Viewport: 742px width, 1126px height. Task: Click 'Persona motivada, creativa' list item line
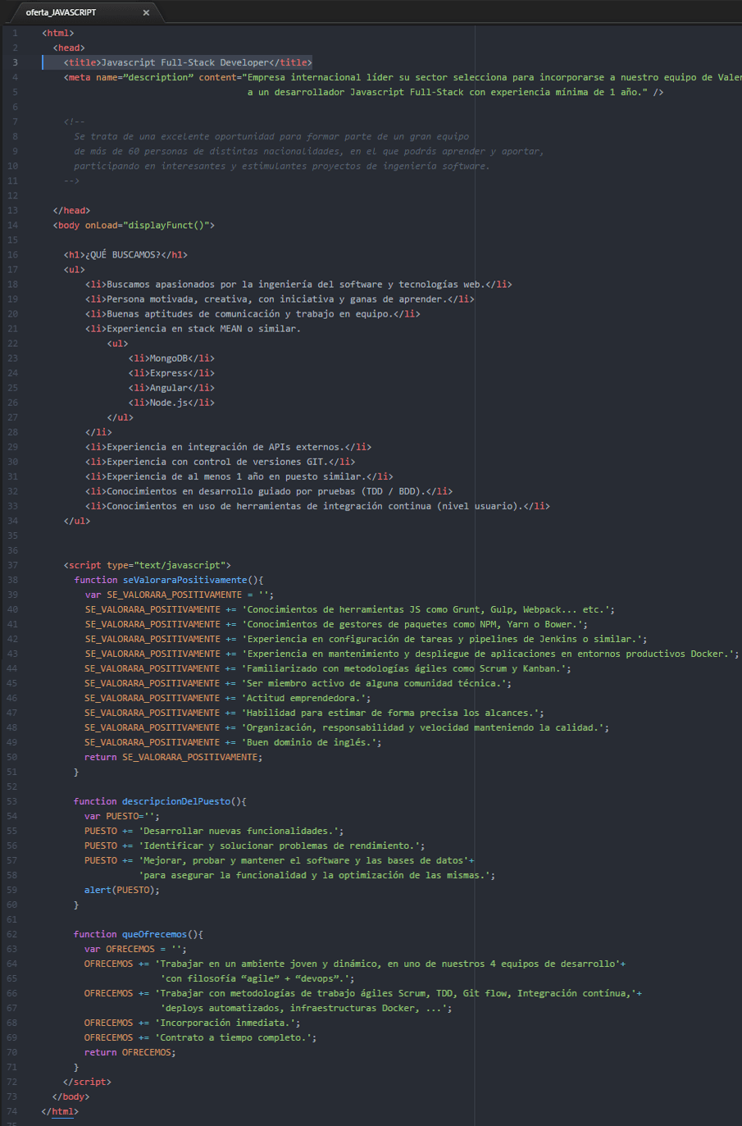pyautogui.click(x=280, y=299)
